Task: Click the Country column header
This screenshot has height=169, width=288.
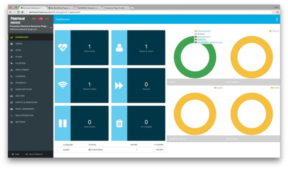Action: pyautogui.click(x=92, y=145)
